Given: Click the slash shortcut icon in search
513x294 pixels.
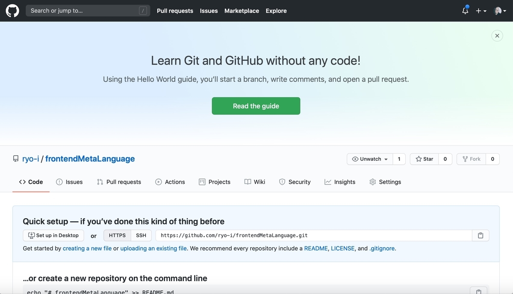Looking at the screenshot, I should [x=143, y=11].
